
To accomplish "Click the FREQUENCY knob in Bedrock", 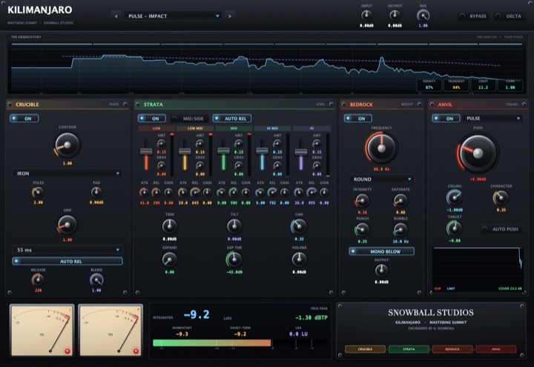I will point(381,148).
